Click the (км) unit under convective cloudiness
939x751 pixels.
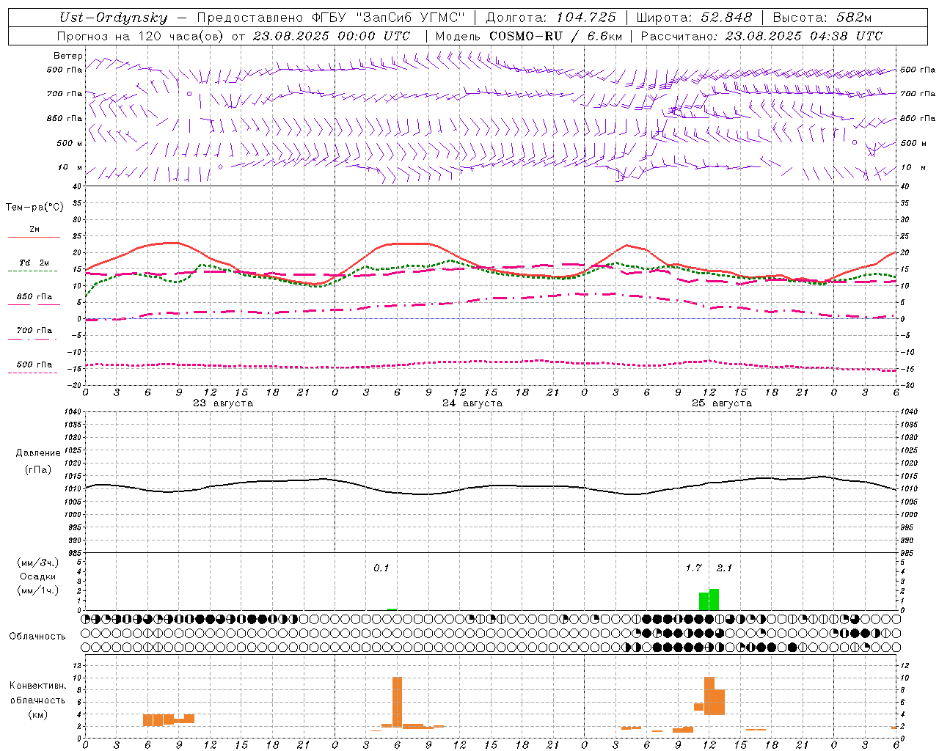pos(37,714)
